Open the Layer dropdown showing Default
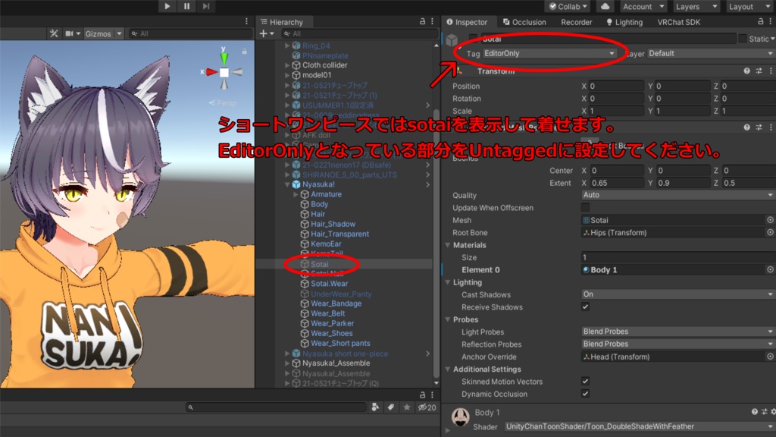The height and width of the screenshot is (437, 776). tap(711, 54)
